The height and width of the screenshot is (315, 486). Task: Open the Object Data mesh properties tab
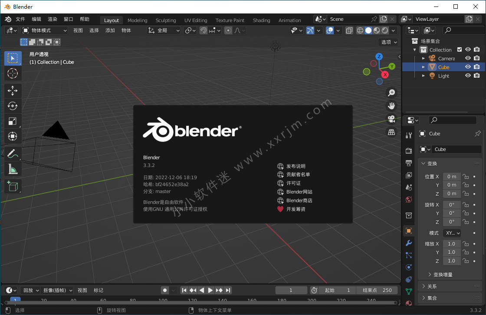[409, 292]
